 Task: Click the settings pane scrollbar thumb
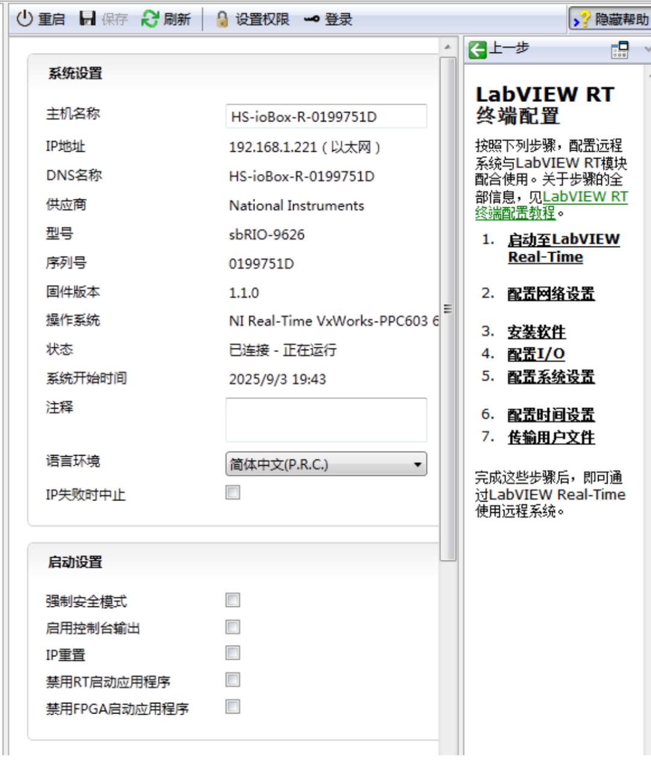click(x=448, y=309)
